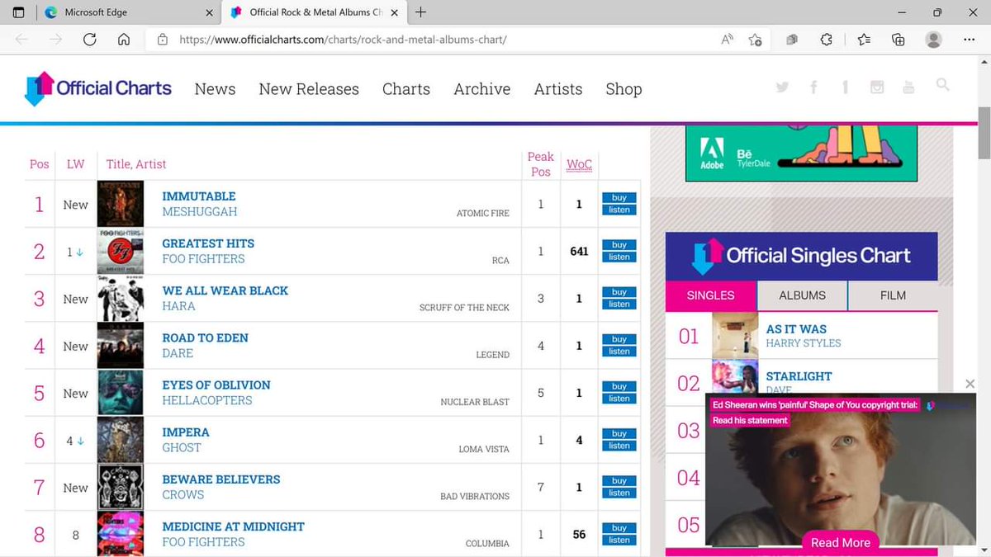Open the Official Charts YouTube icon

tap(909, 87)
